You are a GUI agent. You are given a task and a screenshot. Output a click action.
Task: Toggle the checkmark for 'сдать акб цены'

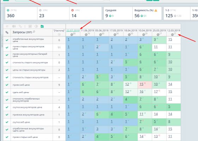7,92
